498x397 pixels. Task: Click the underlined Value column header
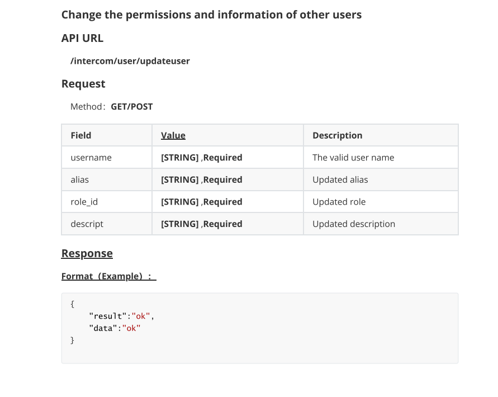pyautogui.click(x=173, y=135)
